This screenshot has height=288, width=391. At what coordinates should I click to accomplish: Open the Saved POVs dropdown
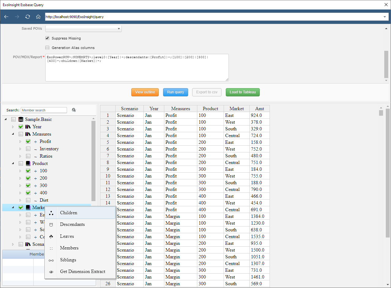click(84, 29)
